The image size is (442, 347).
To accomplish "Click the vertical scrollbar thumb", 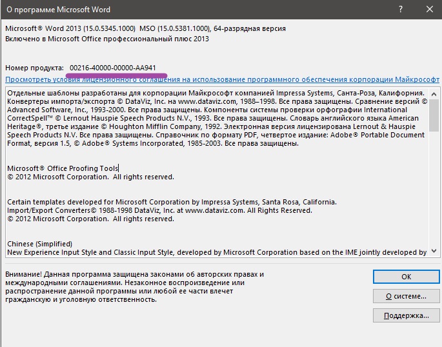I will click(434, 115).
